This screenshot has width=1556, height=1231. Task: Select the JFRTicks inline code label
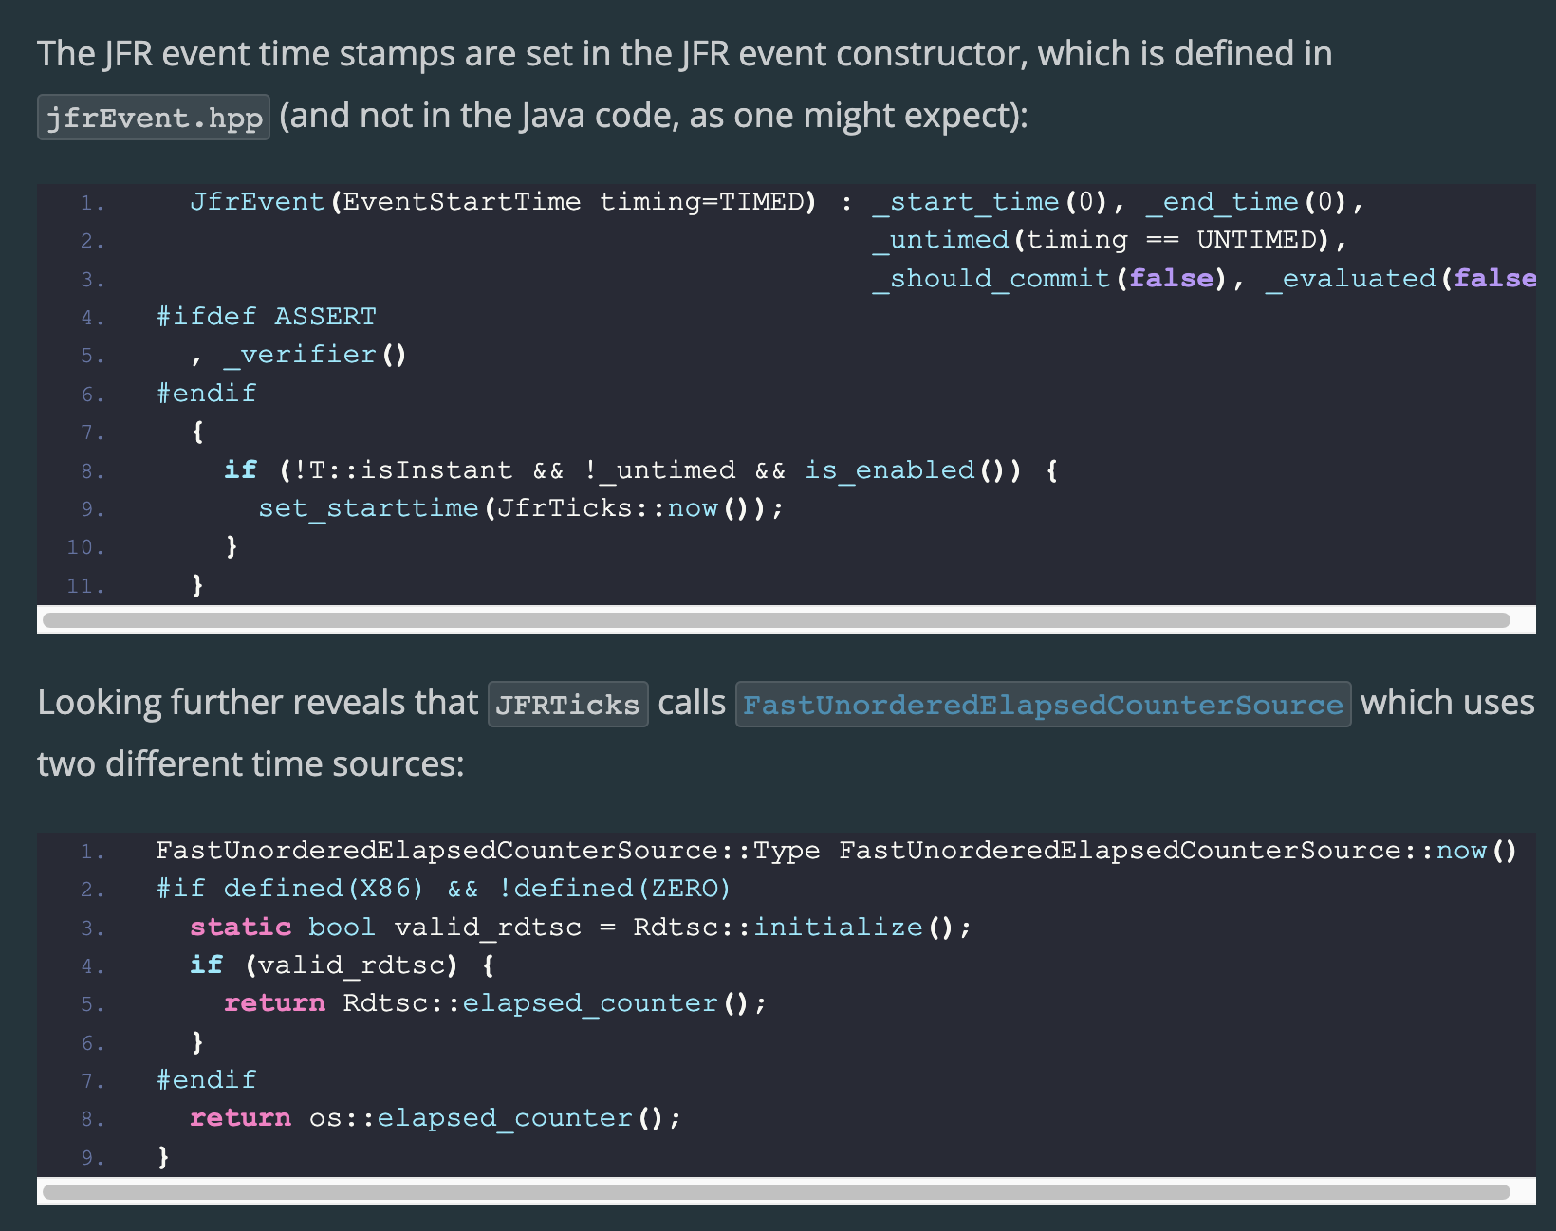(566, 704)
